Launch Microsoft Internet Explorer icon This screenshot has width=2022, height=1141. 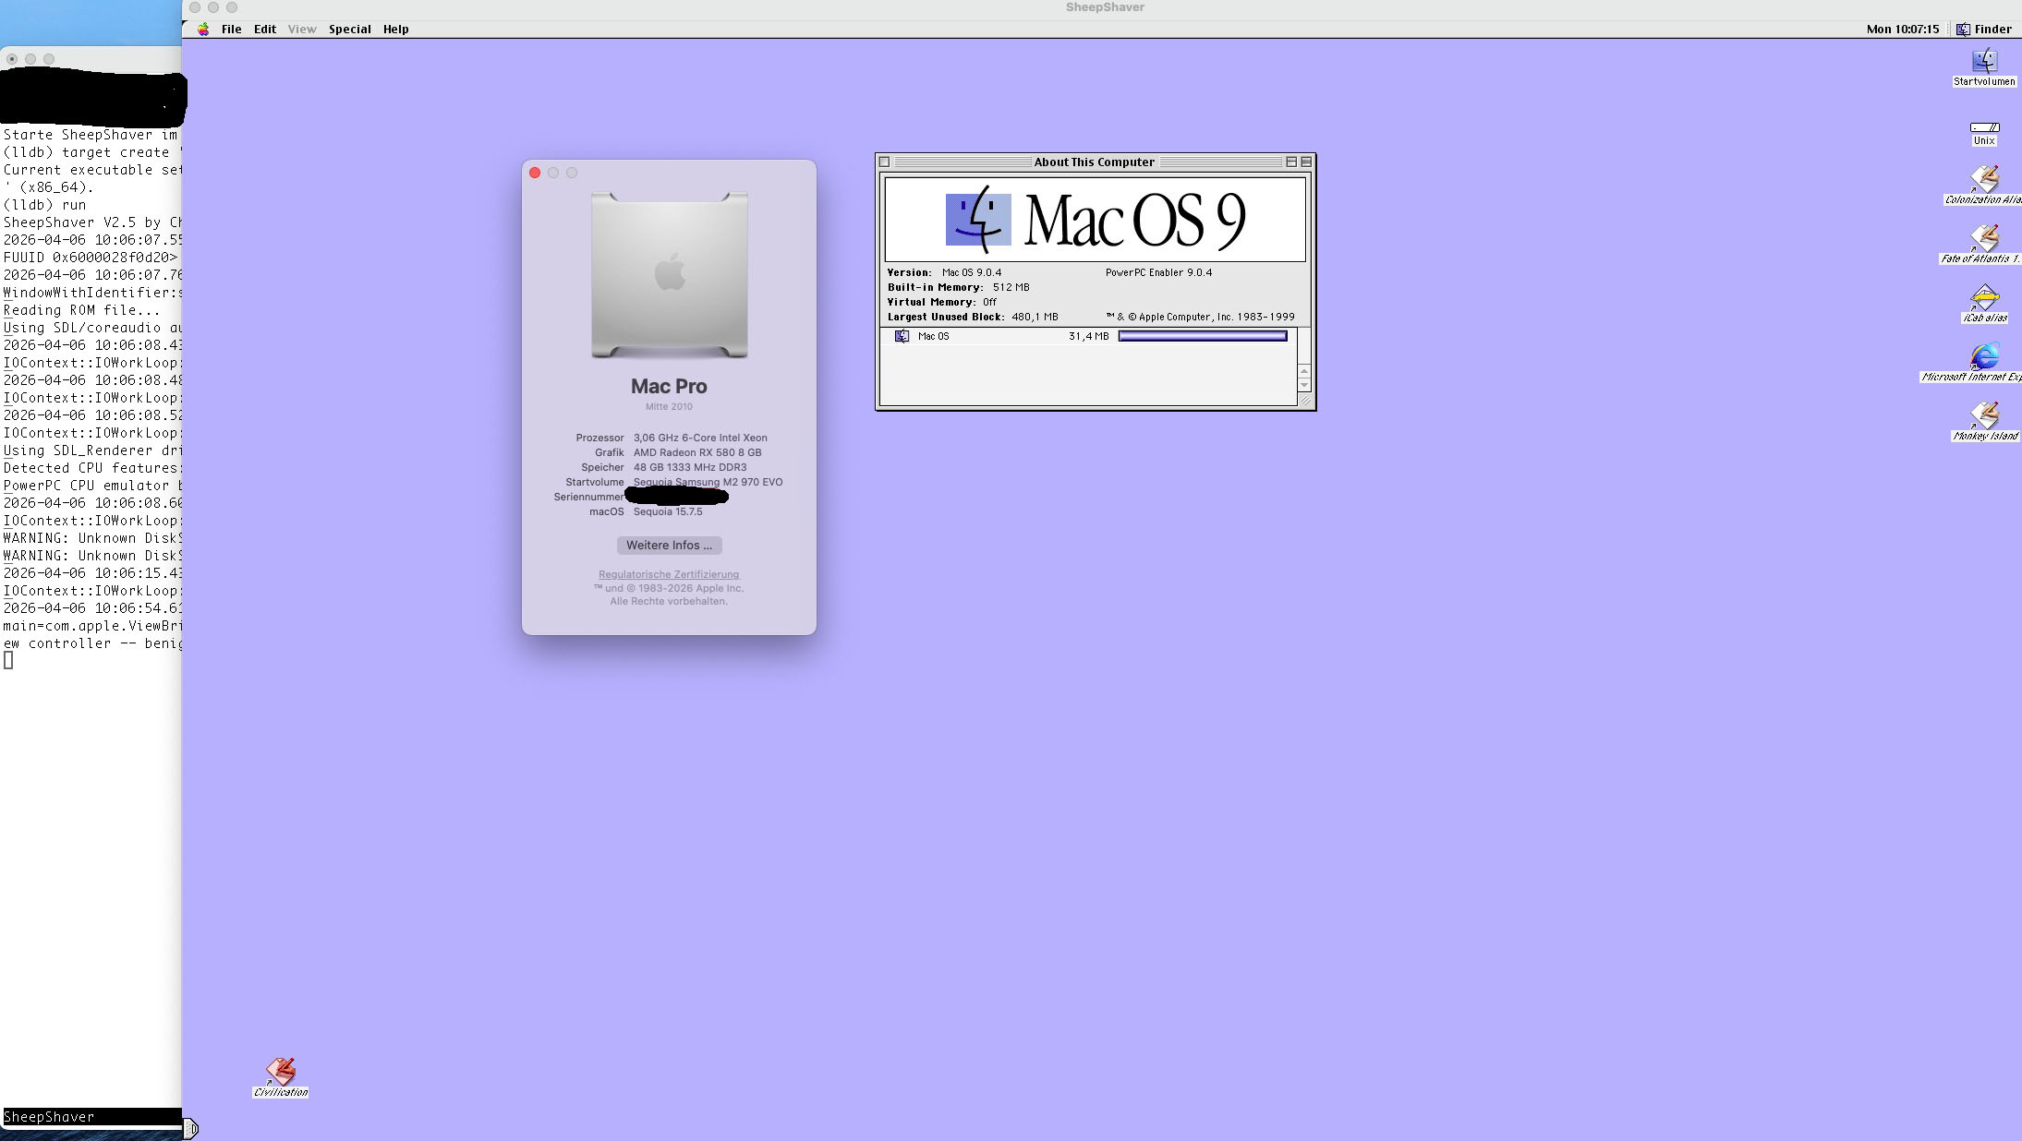pyautogui.click(x=1984, y=357)
